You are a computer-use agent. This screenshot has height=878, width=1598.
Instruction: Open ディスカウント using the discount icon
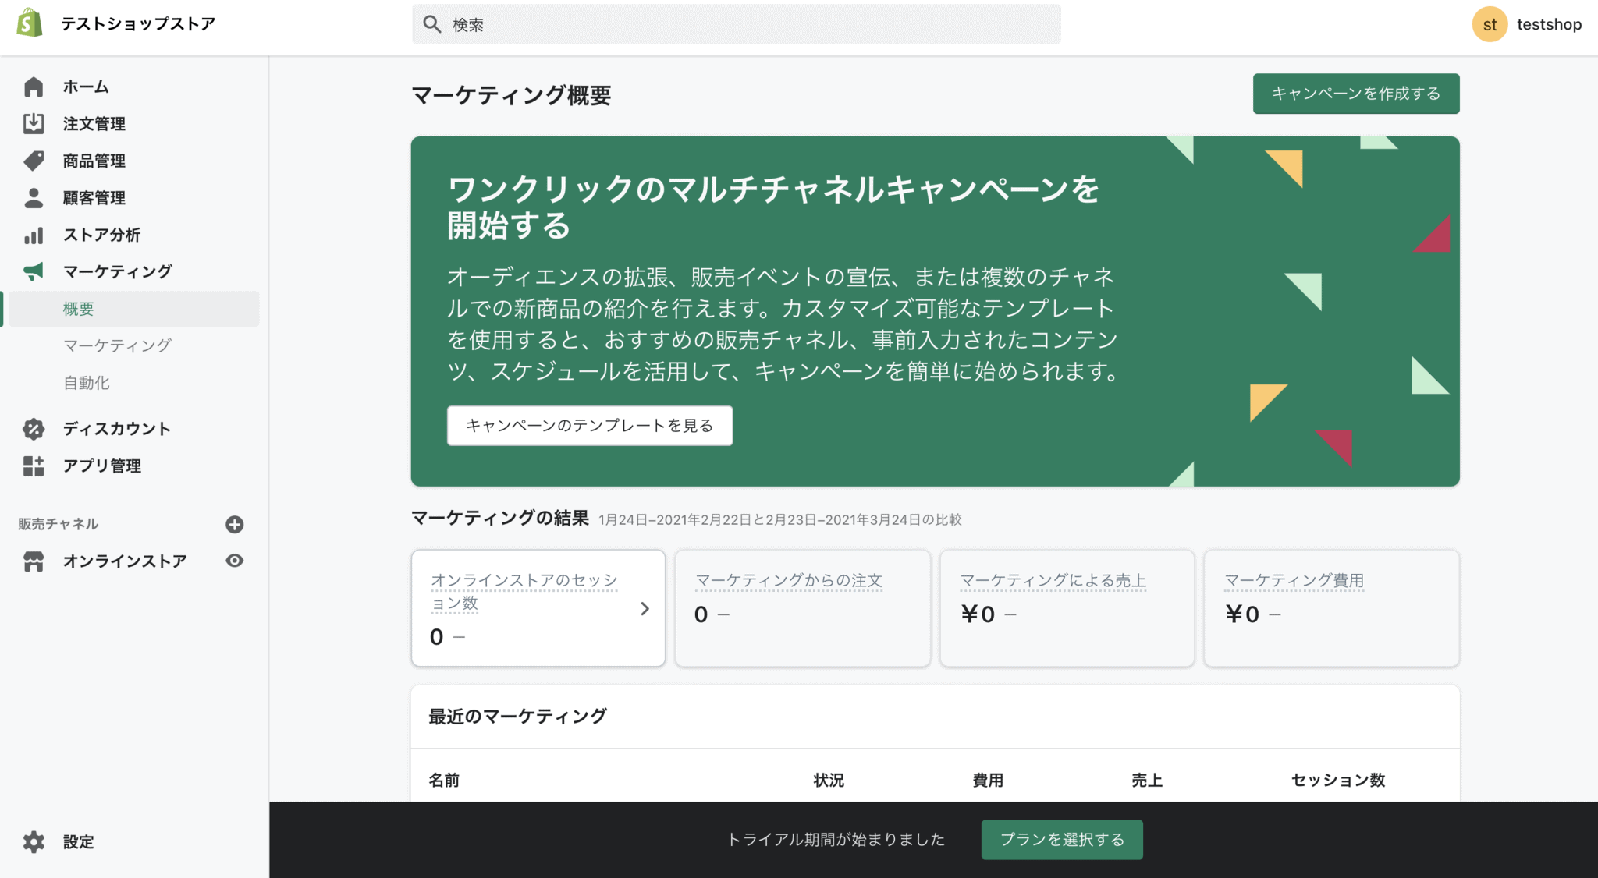34,428
